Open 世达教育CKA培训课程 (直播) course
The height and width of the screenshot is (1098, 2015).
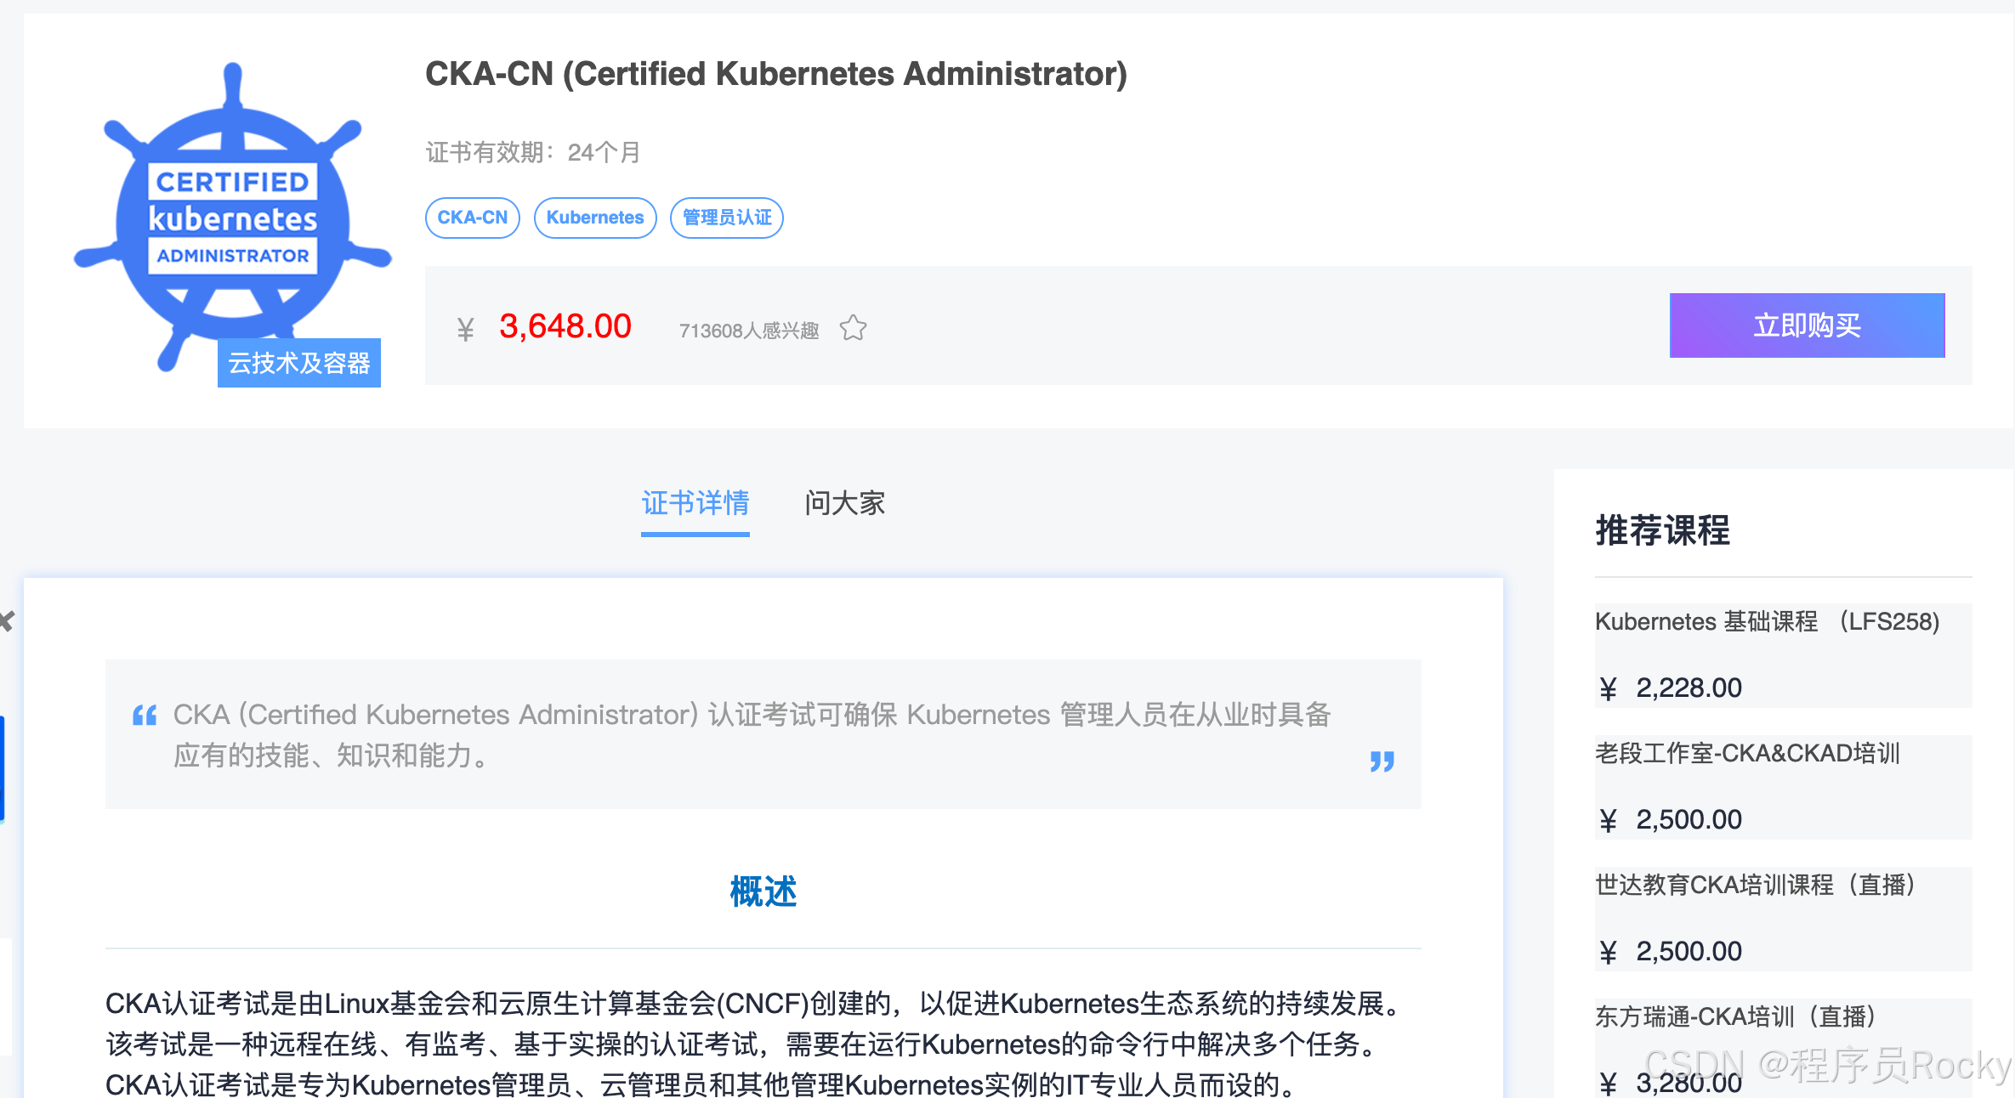coord(1755,886)
